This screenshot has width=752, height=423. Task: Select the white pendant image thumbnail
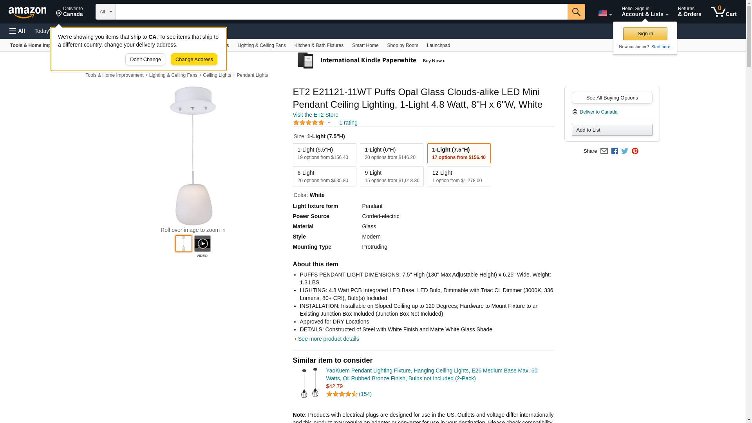point(183,244)
